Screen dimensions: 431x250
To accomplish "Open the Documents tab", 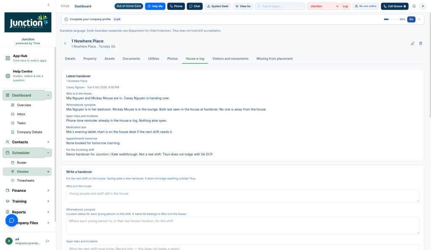I will coord(131,59).
